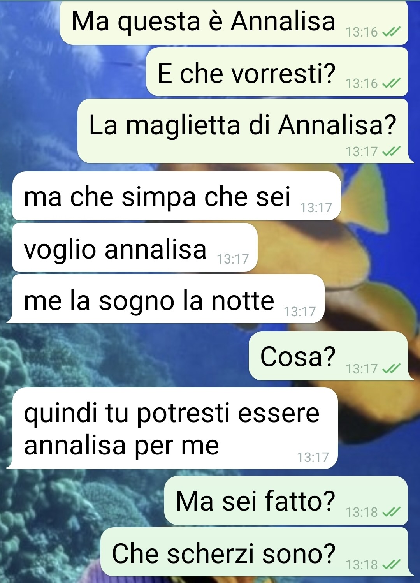
Task: Click double-check icon on 'E che vorresti?'
Action: pos(391,83)
